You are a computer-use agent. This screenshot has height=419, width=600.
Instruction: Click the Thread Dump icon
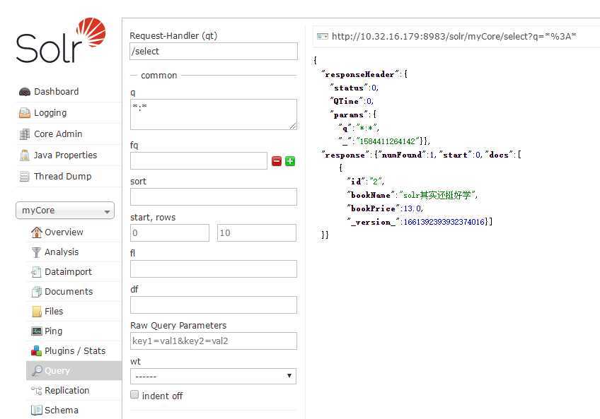(25, 176)
